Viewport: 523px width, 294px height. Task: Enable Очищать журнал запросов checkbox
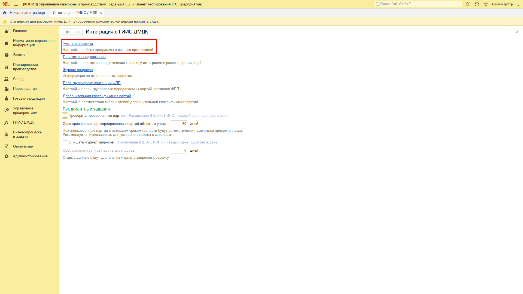coord(65,142)
